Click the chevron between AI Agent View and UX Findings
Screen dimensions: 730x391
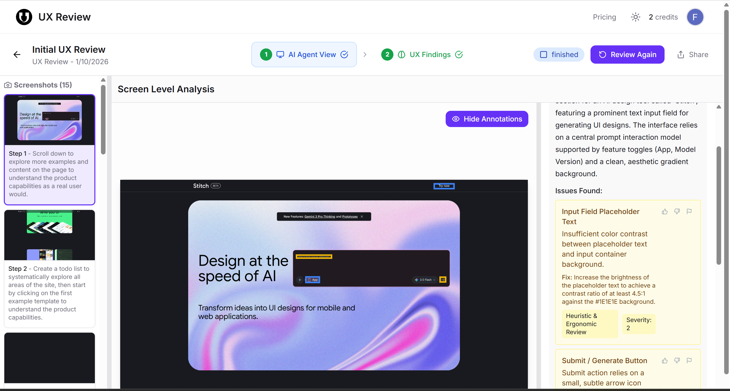click(x=365, y=55)
